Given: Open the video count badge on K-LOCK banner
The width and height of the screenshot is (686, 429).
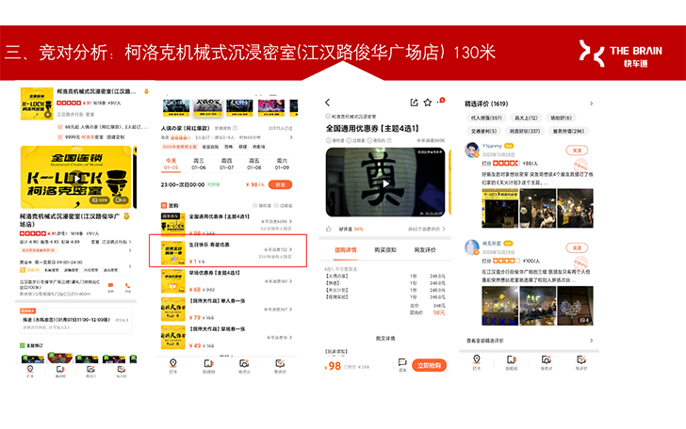Looking at the screenshot, I should click(121, 200).
